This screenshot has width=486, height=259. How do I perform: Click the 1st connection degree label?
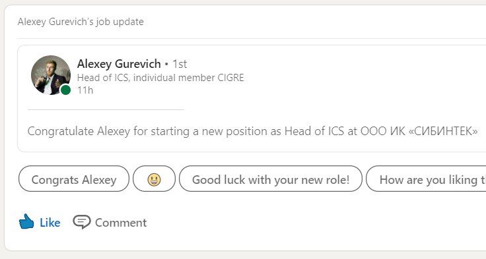tap(180, 64)
